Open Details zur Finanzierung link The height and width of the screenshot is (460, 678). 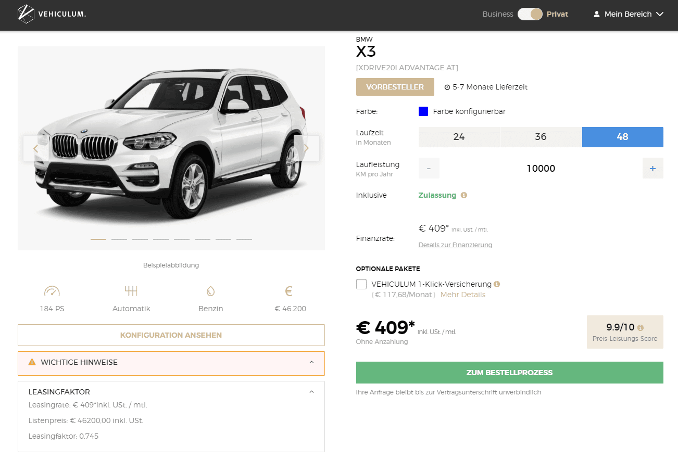click(x=455, y=245)
